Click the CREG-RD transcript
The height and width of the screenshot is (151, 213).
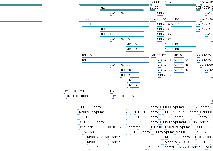click(x=160, y=36)
